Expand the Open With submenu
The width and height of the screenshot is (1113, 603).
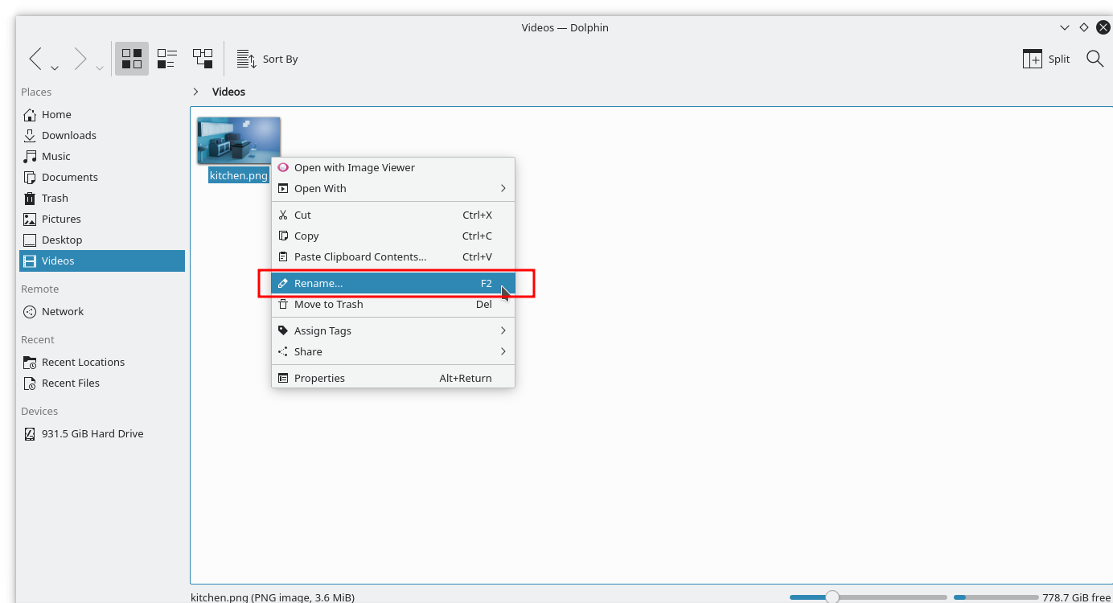(321, 188)
